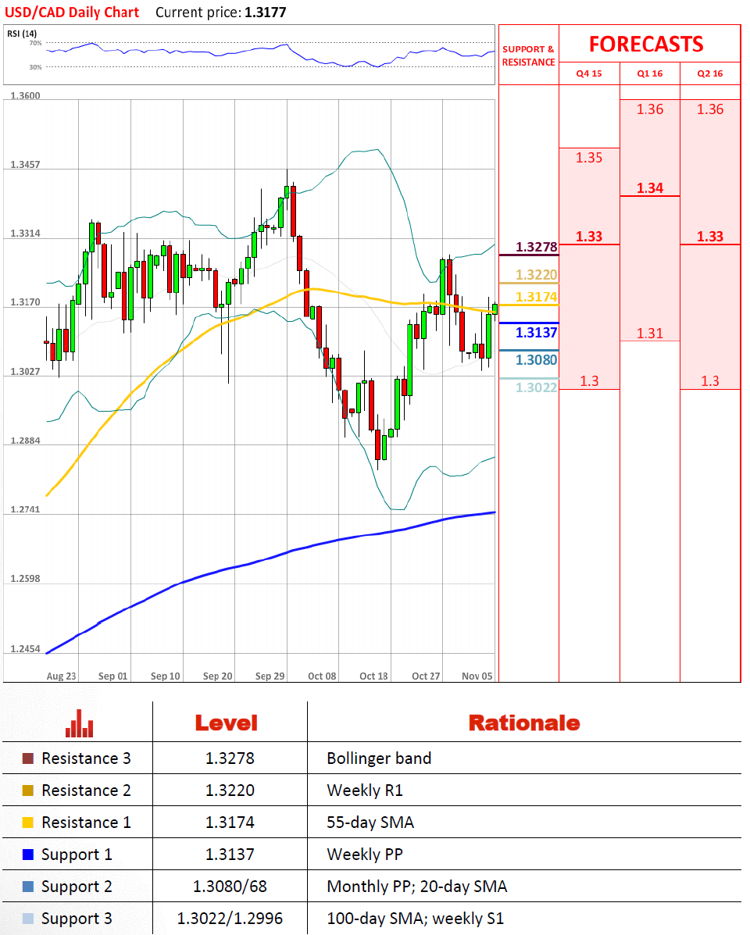Click the current price 1.3177 value
Image resolution: width=750 pixels, height=935 pixels.
coord(266,12)
